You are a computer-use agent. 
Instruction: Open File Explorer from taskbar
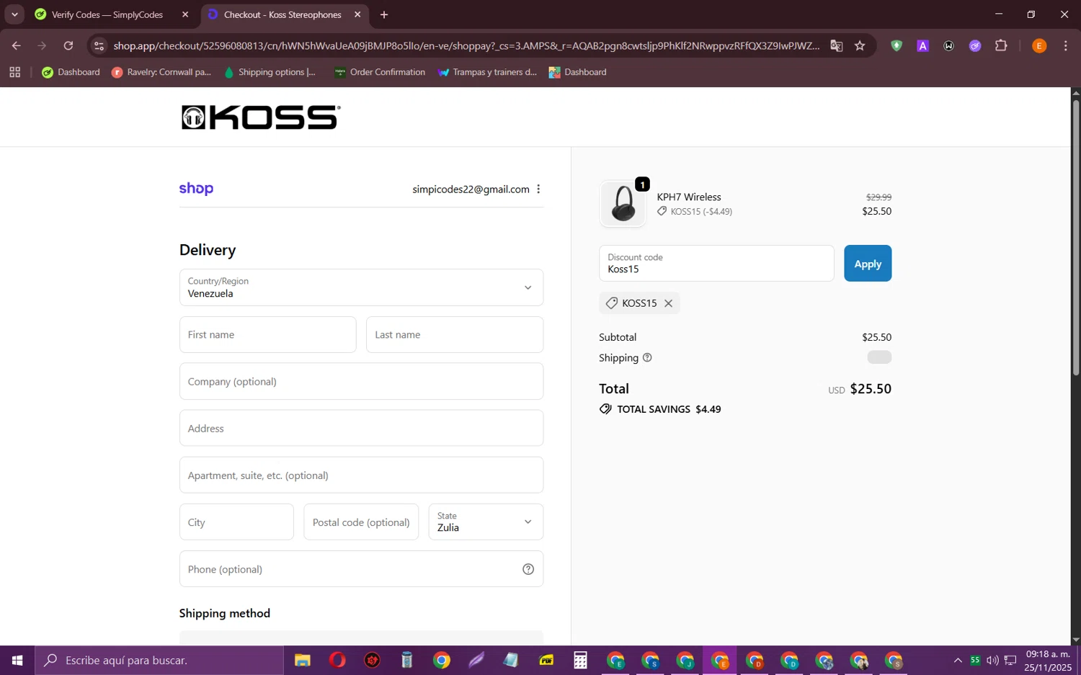pyautogui.click(x=302, y=660)
